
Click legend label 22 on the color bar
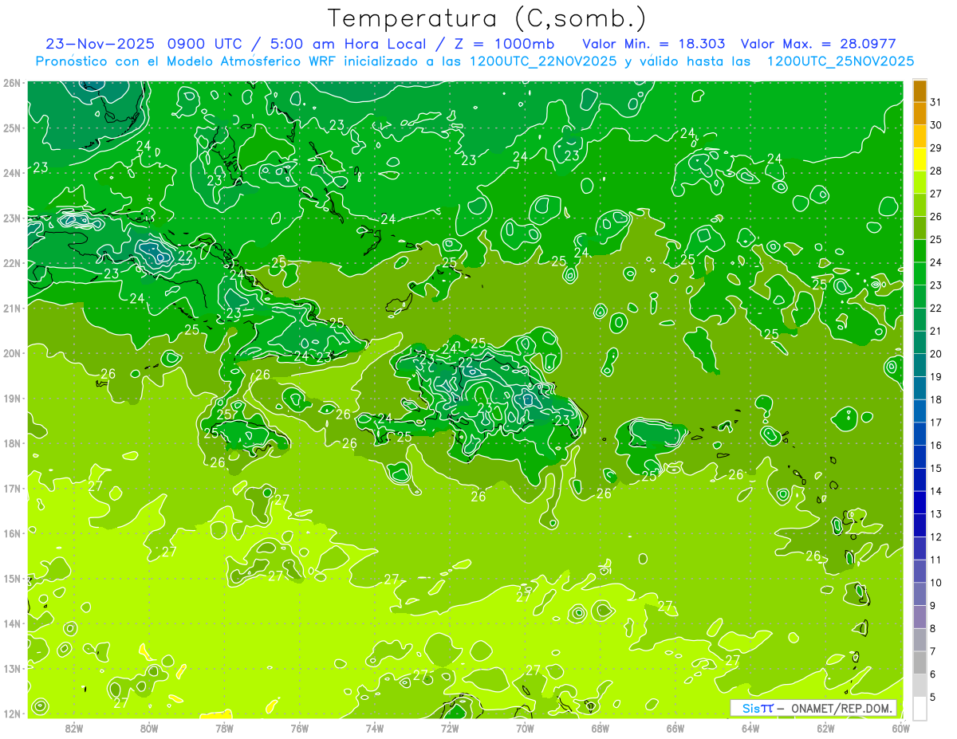coord(936,308)
